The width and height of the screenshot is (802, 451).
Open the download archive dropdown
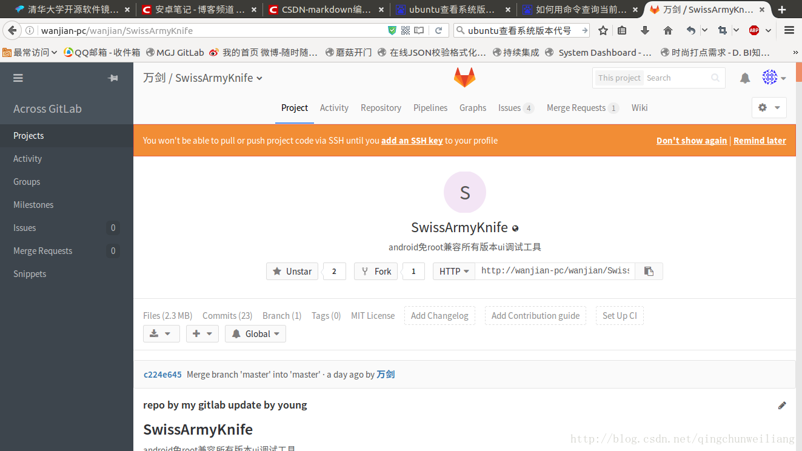(x=161, y=333)
